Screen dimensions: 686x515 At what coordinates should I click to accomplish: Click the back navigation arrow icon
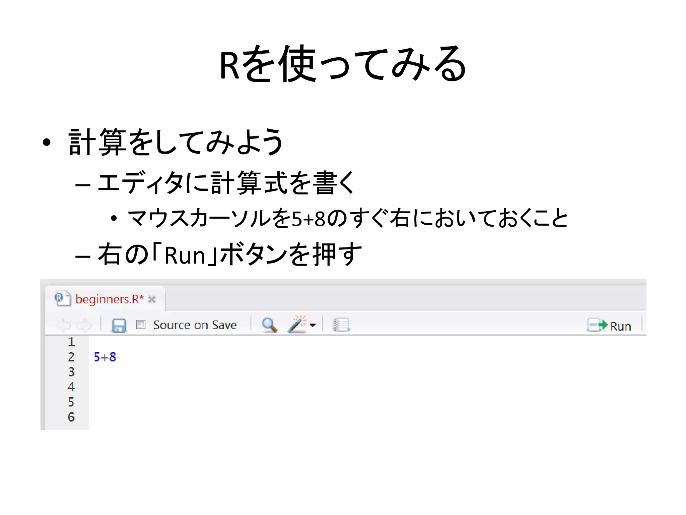[x=63, y=325]
